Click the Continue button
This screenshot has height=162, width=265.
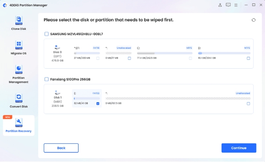(239, 148)
